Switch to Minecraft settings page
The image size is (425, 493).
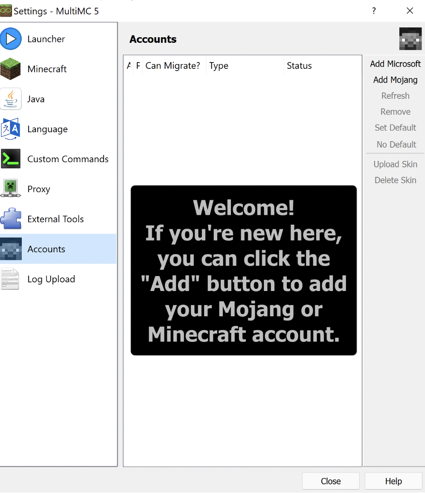[x=47, y=69]
